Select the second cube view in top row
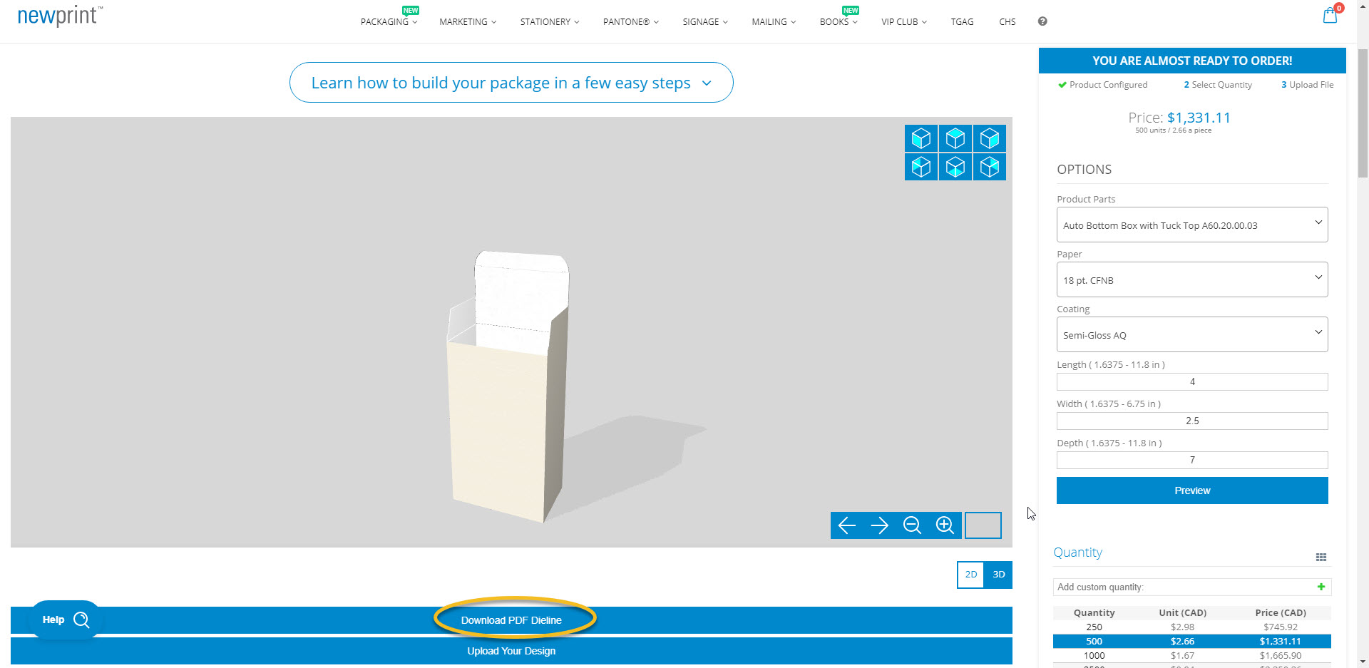This screenshot has width=1369, height=668. pyautogui.click(x=955, y=138)
